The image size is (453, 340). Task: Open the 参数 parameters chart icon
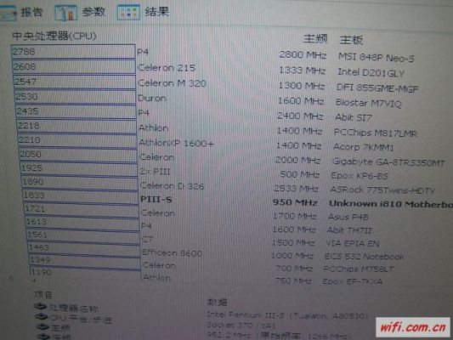point(66,13)
